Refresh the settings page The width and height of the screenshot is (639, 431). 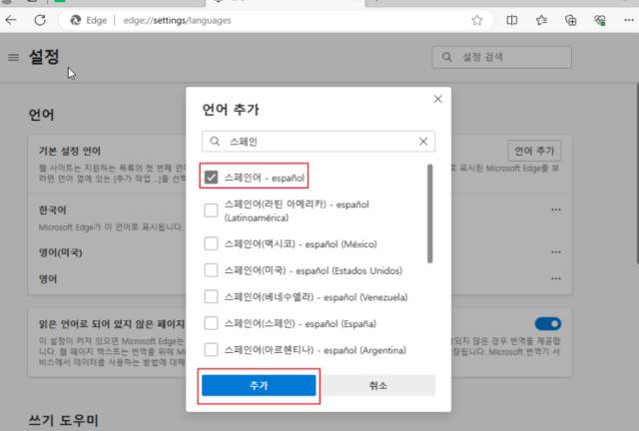[x=40, y=20]
